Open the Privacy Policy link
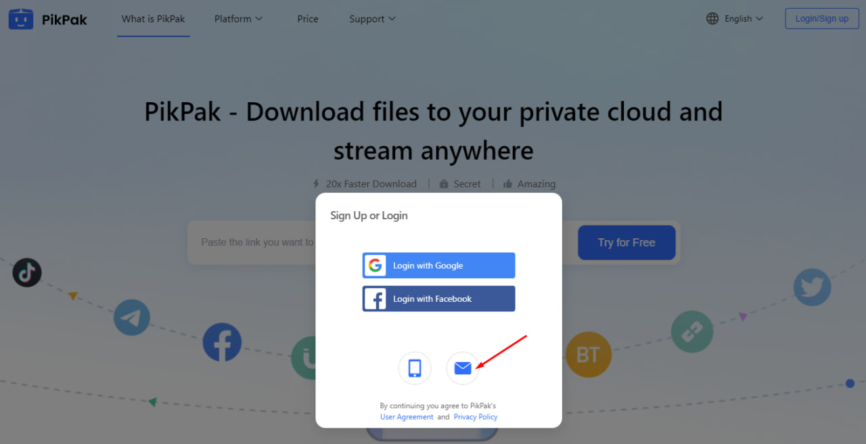This screenshot has width=866, height=444. pos(476,417)
